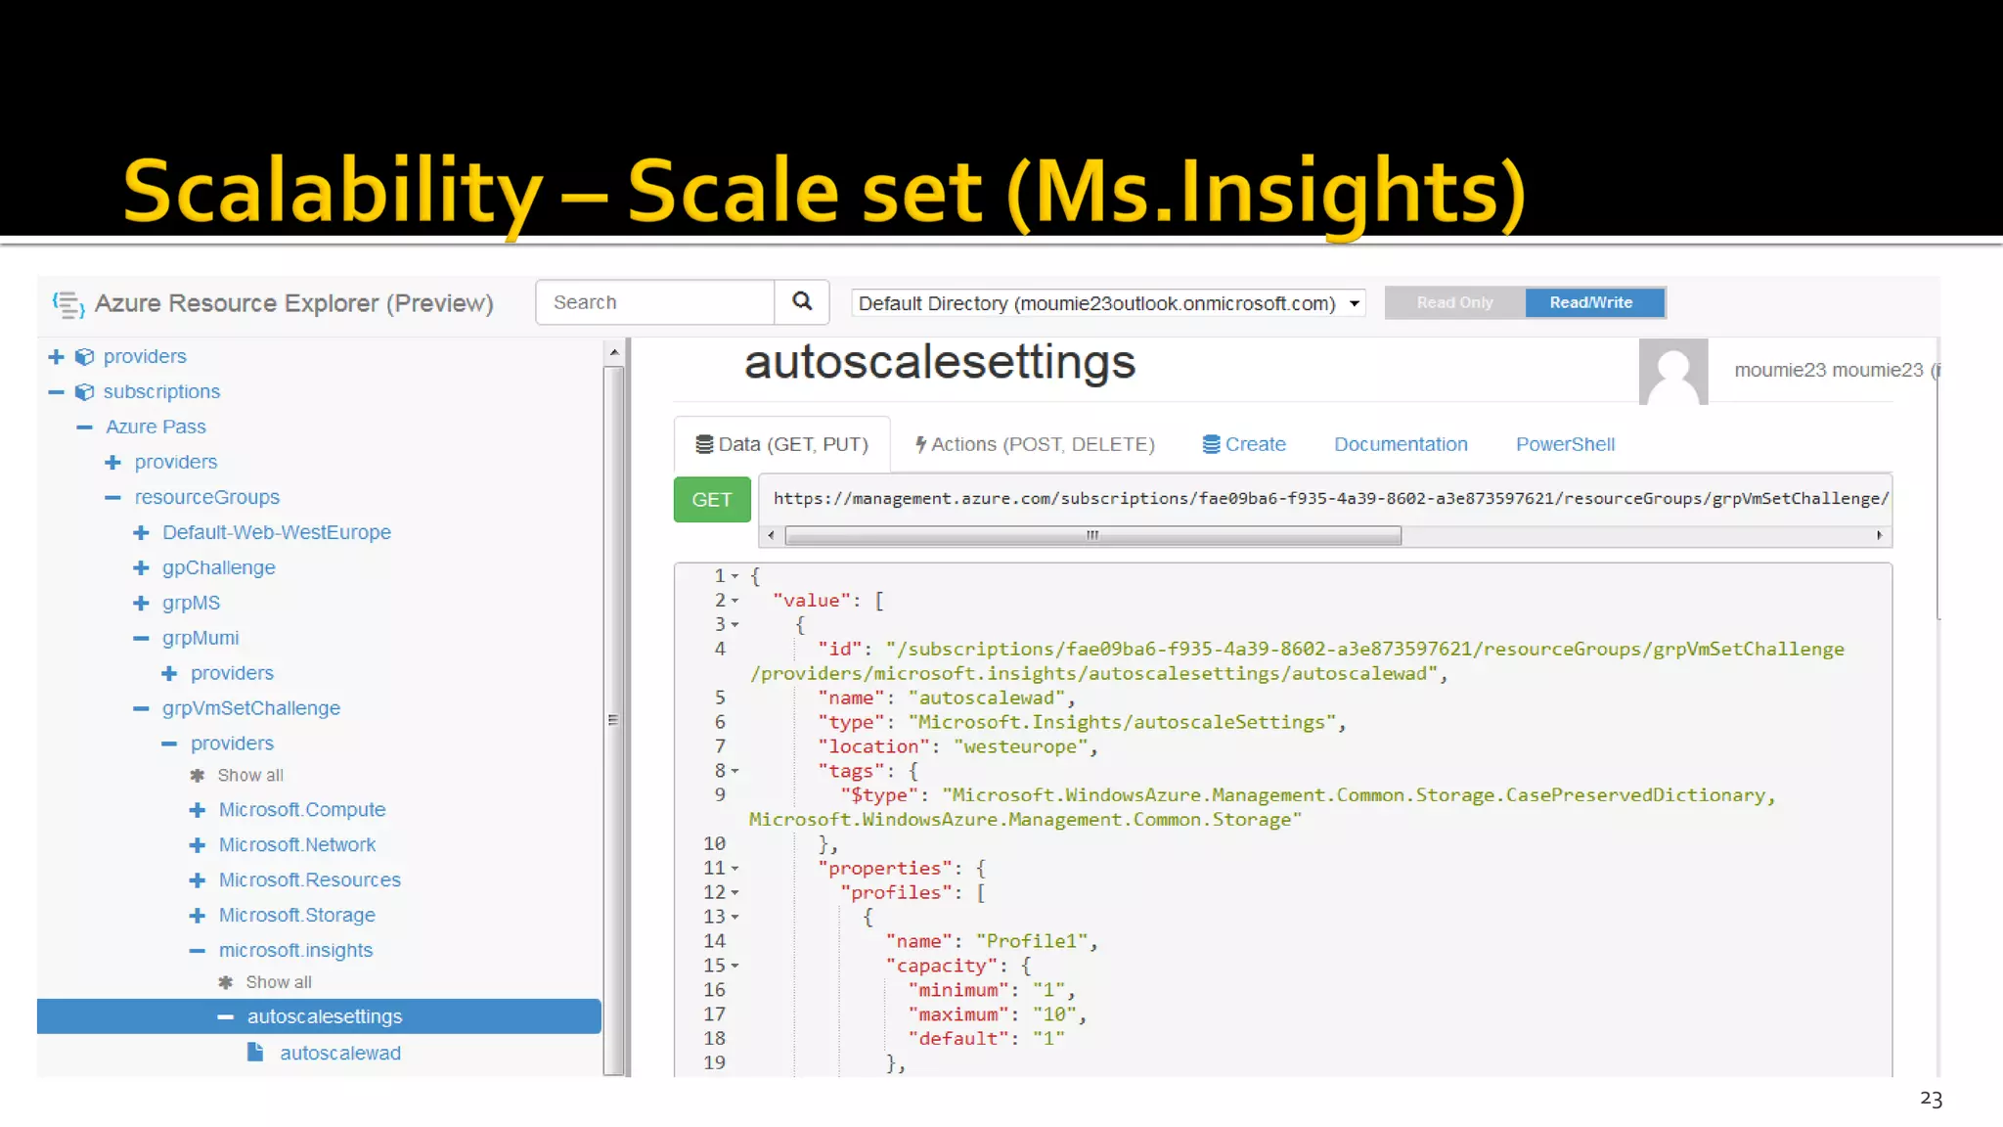This screenshot has height=1127, width=2003.
Task: Select the Microsoft.Compute tree label
Action: tap(302, 810)
